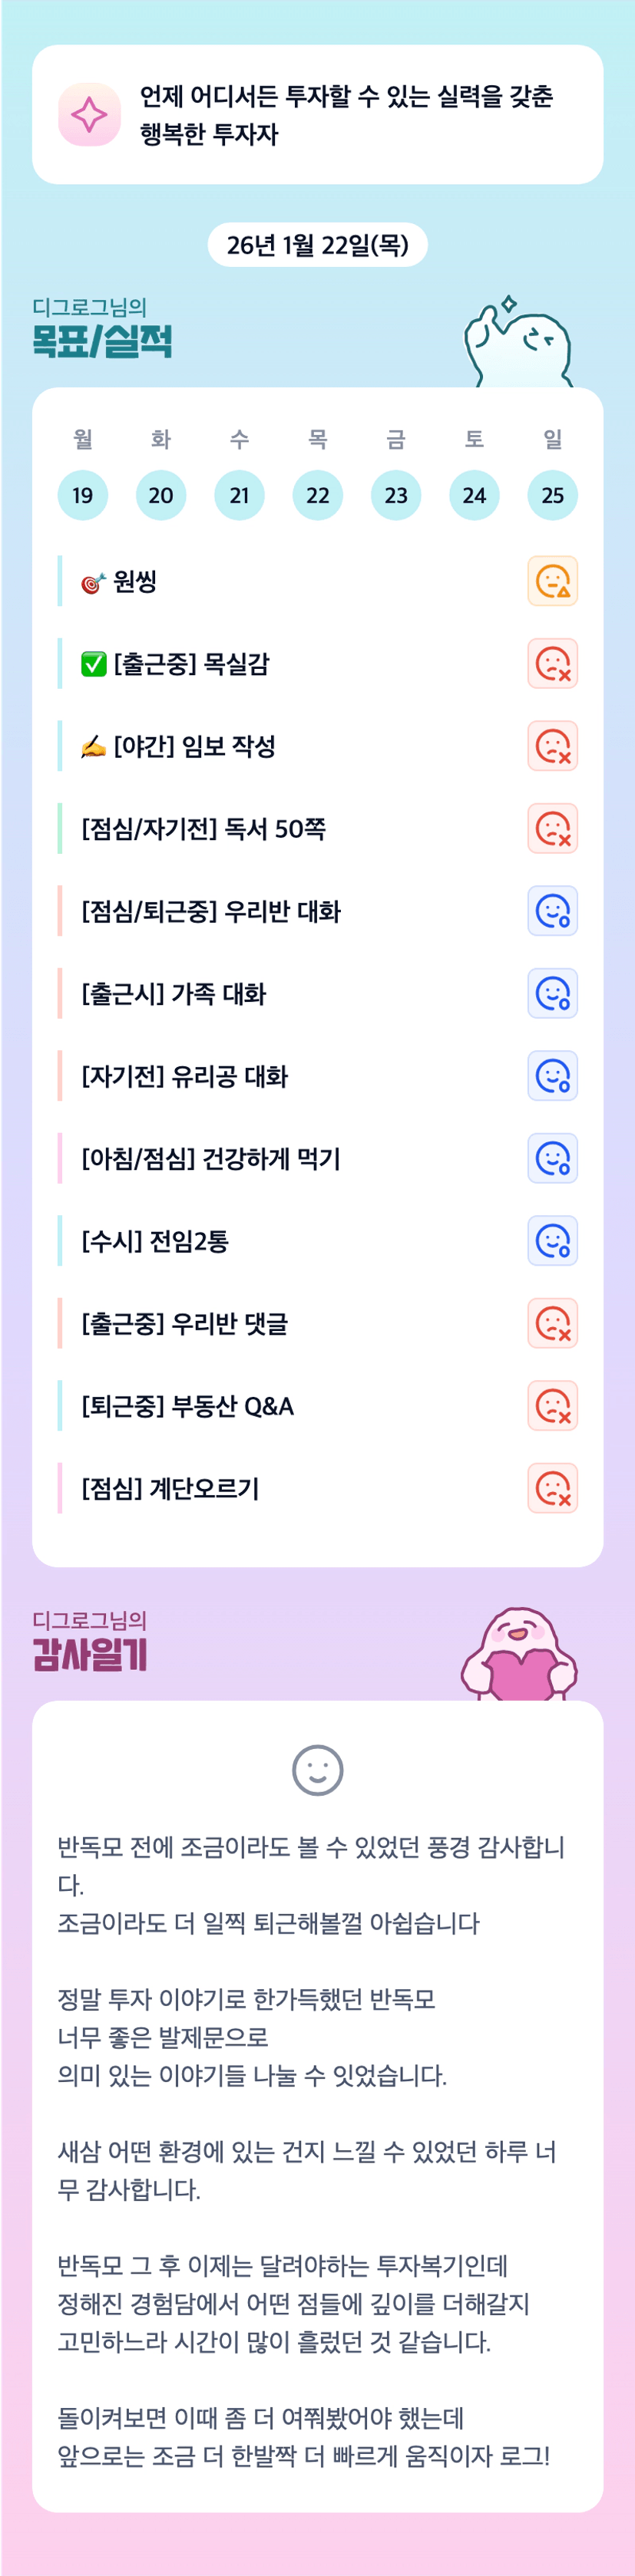Viewport: 635px width, 2576px height.
Task: Click the blue smiley for 가족 대화
Action: point(553,994)
